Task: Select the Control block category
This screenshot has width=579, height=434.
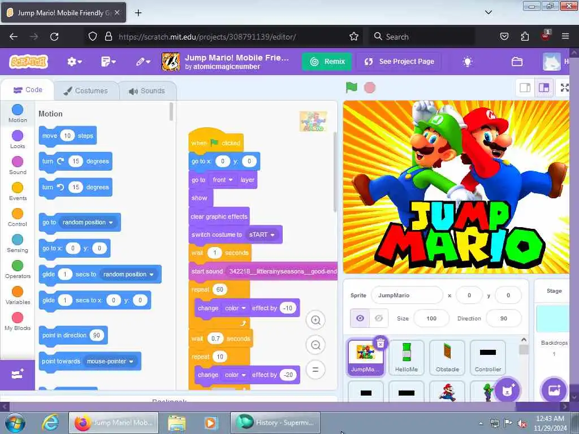Action: click(x=18, y=218)
